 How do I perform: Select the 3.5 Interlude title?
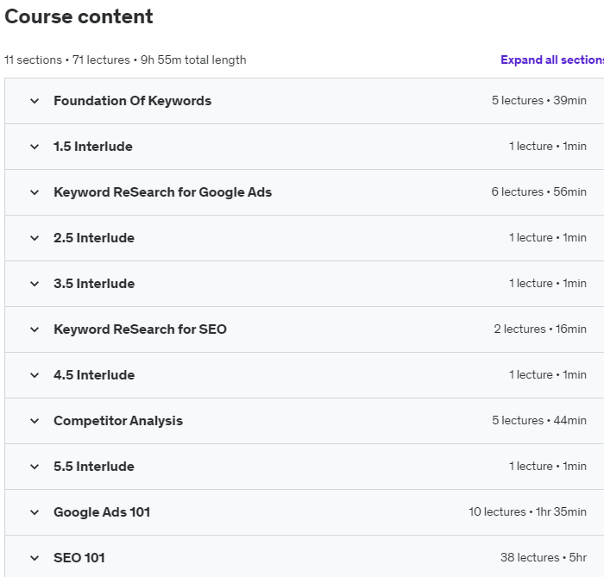pyautogui.click(x=94, y=284)
